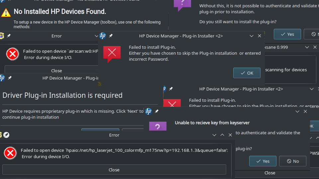Click the pin icon in the airscan Error title bar
319x179 pixels.
click(x=9, y=36)
